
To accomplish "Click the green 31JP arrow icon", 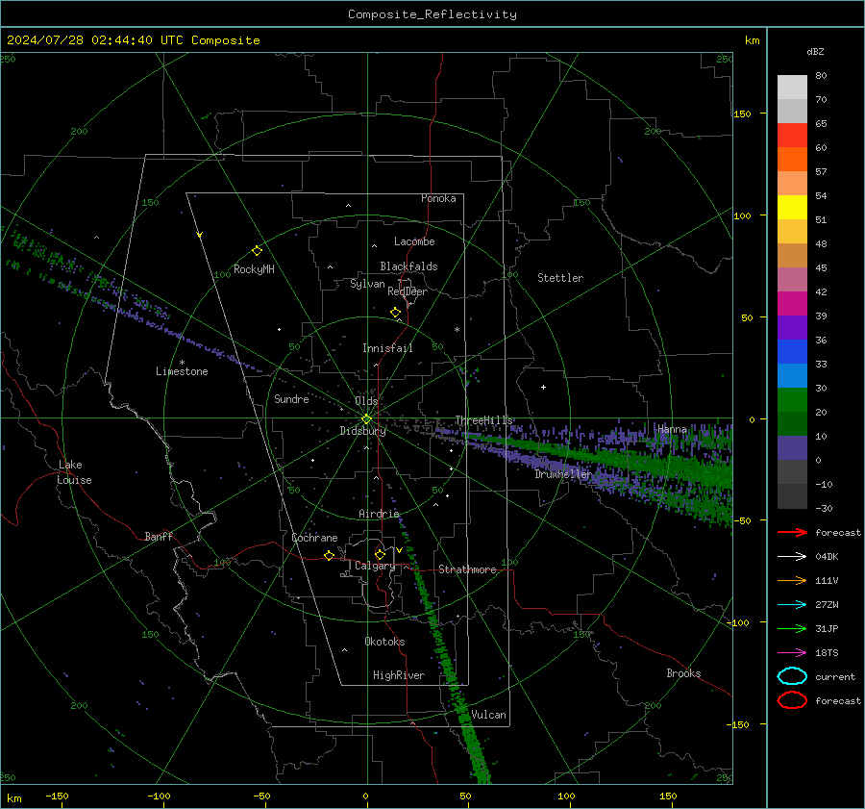I will 792,628.
